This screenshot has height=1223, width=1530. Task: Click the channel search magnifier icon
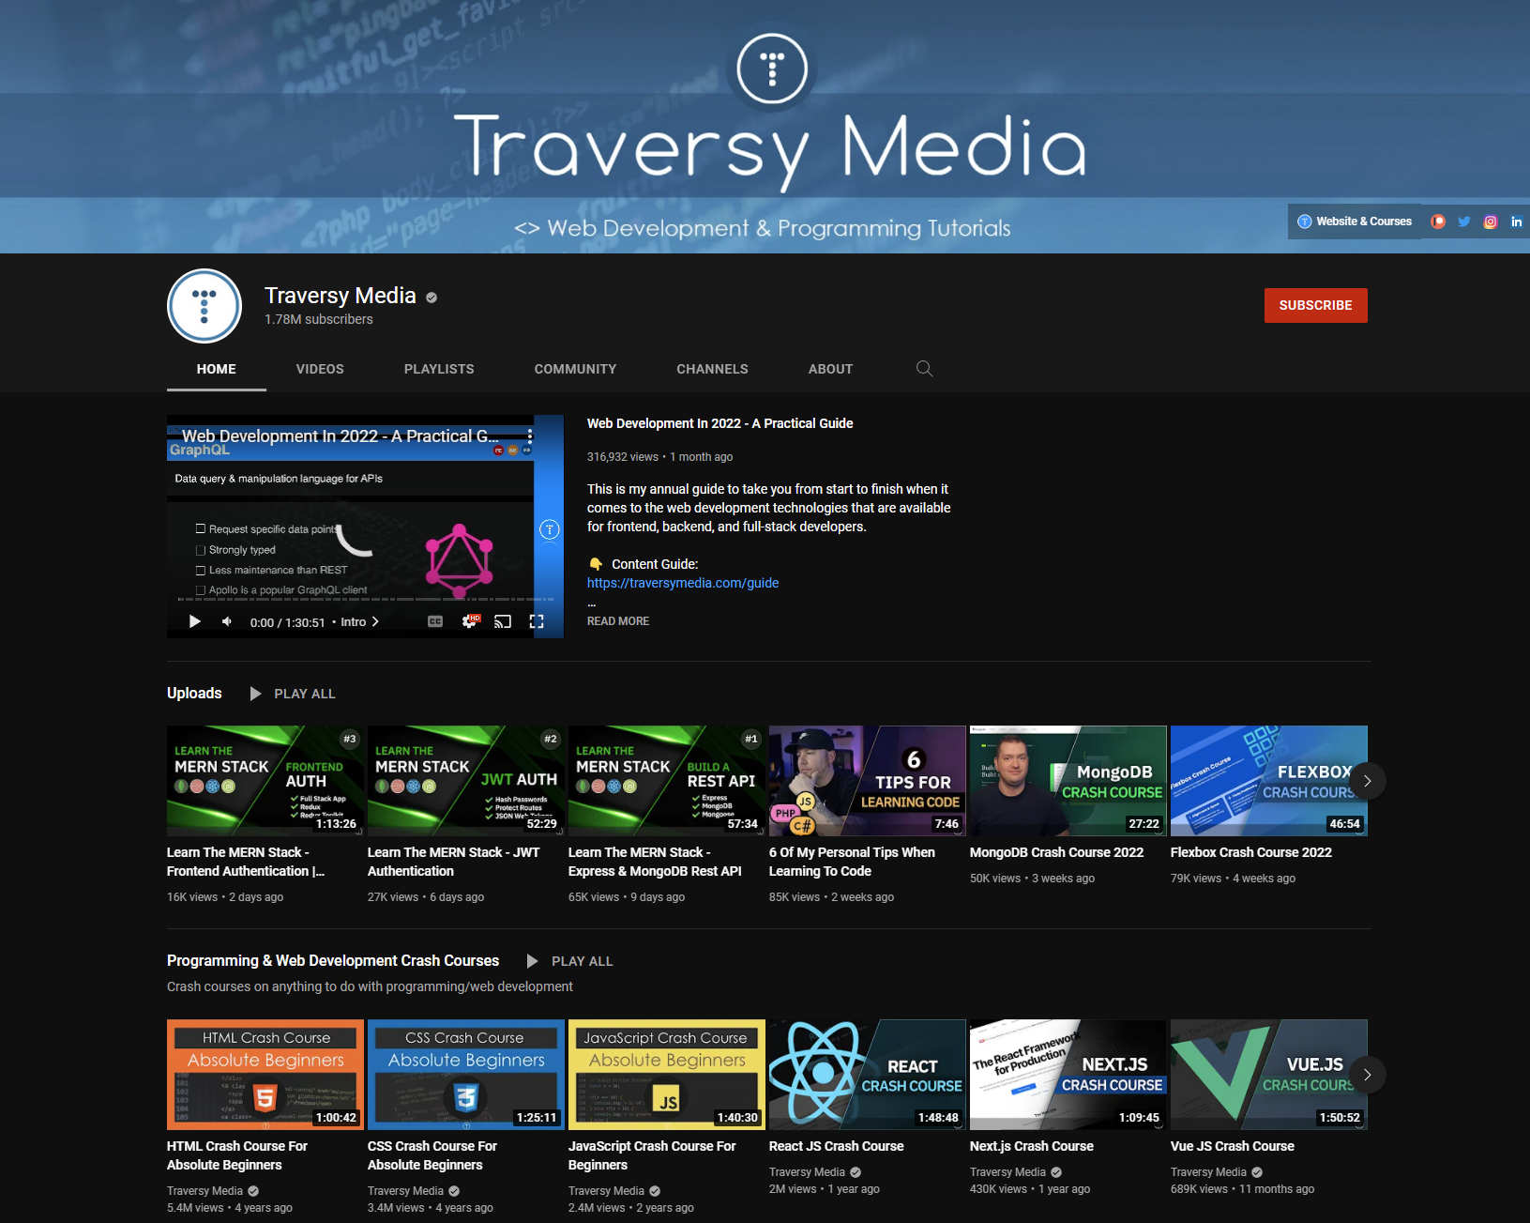[x=924, y=369]
